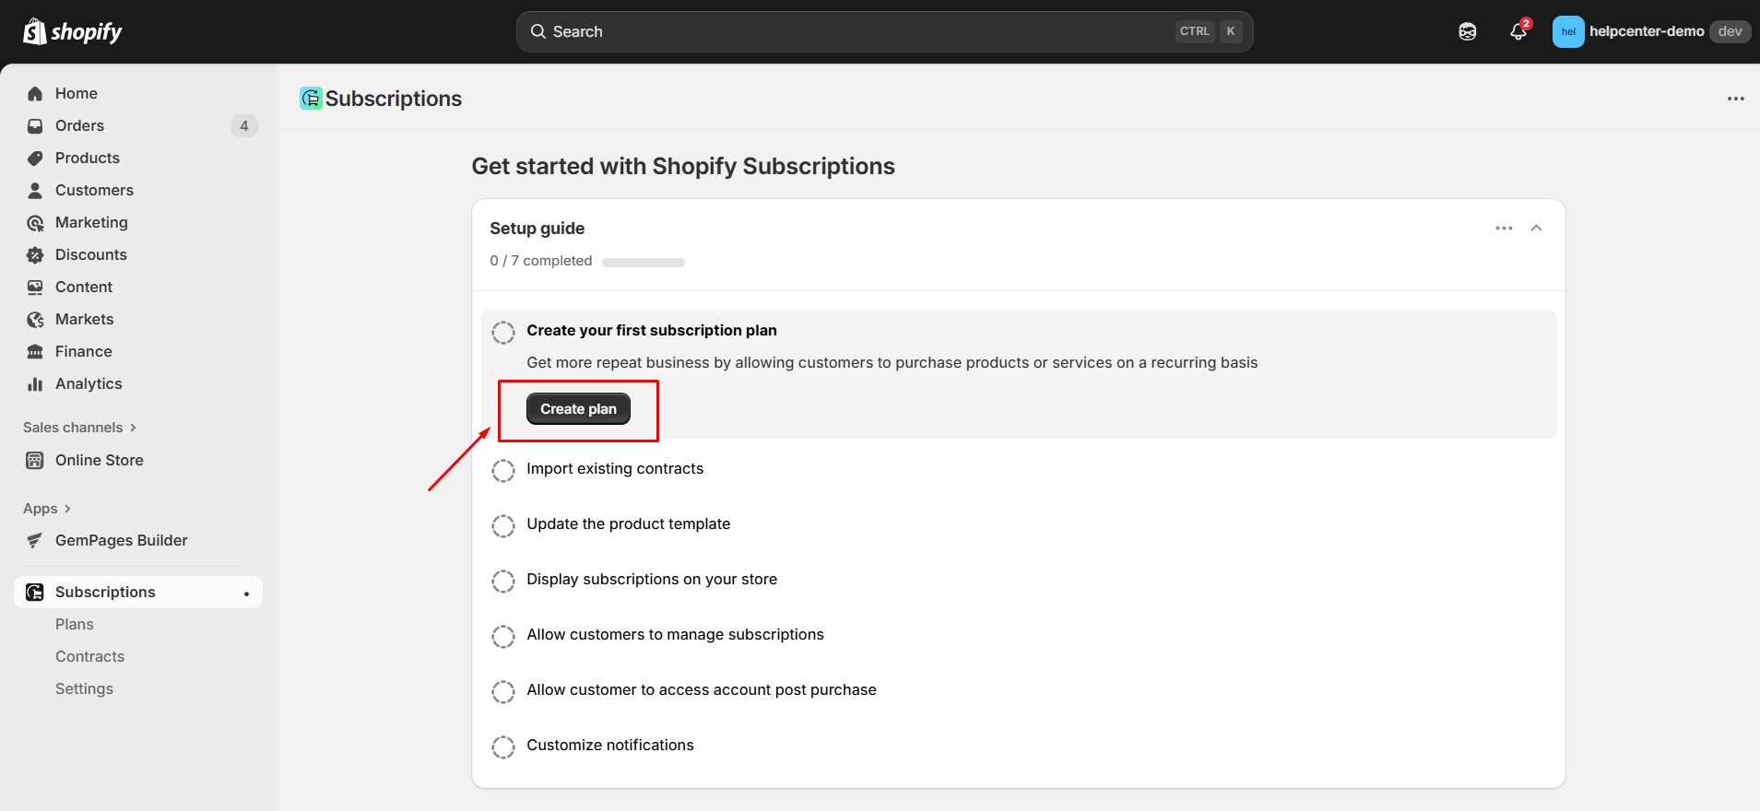
Task: Mark 'Create your first subscription plan' complete
Action: tap(503, 332)
